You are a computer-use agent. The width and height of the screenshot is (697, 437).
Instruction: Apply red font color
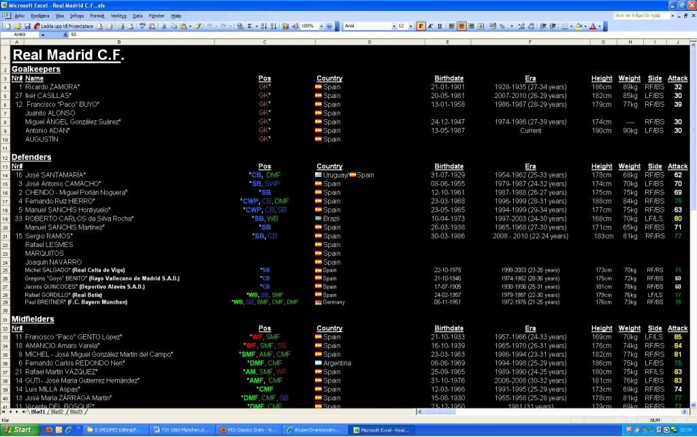593,27
